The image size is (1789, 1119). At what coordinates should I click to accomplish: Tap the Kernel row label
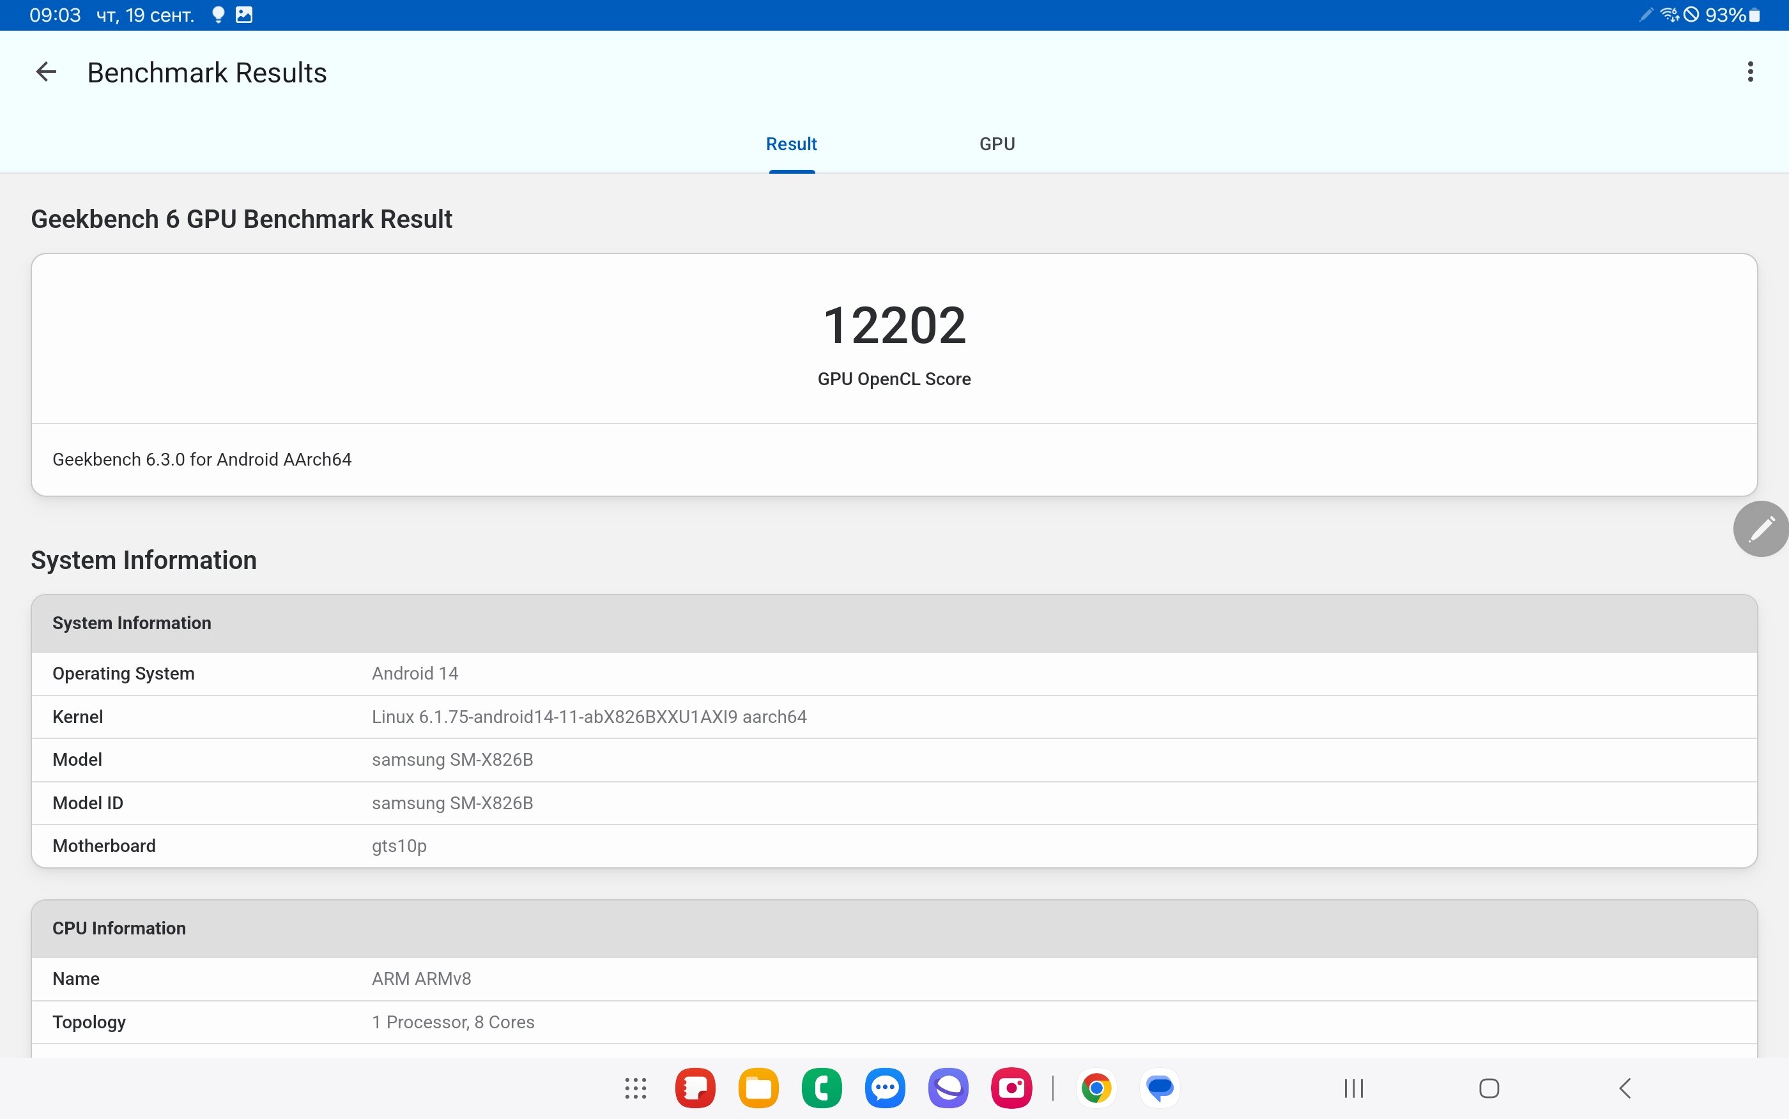(78, 717)
